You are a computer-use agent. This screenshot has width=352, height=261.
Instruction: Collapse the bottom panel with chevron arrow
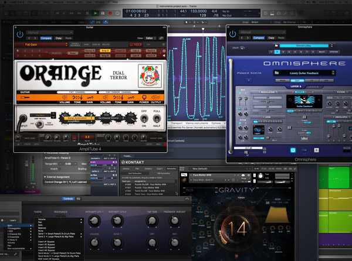pyautogui.click(x=187, y=199)
